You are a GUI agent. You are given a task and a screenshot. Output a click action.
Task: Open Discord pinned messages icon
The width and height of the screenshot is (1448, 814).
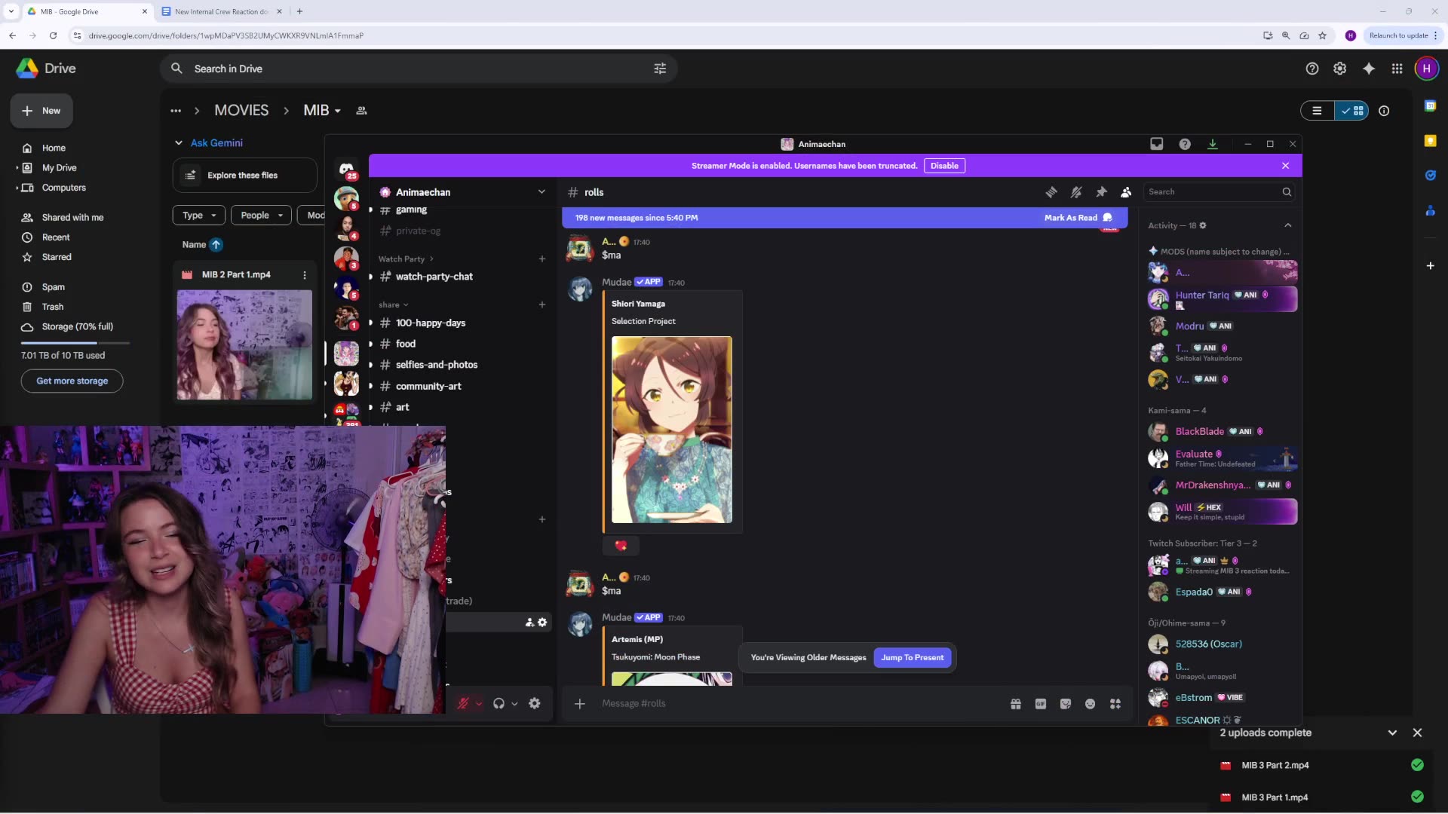point(1101,192)
